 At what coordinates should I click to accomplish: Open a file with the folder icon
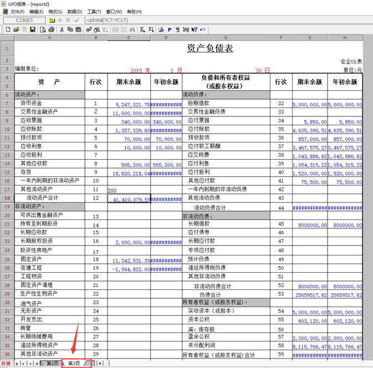click(16, 29)
